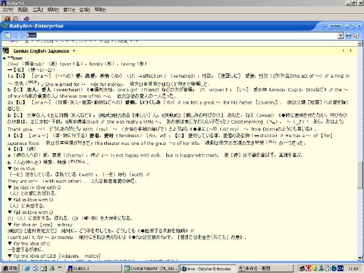Collapse the first 'fall in love with' triangle
The image size is (364, 273).
point(10,200)
